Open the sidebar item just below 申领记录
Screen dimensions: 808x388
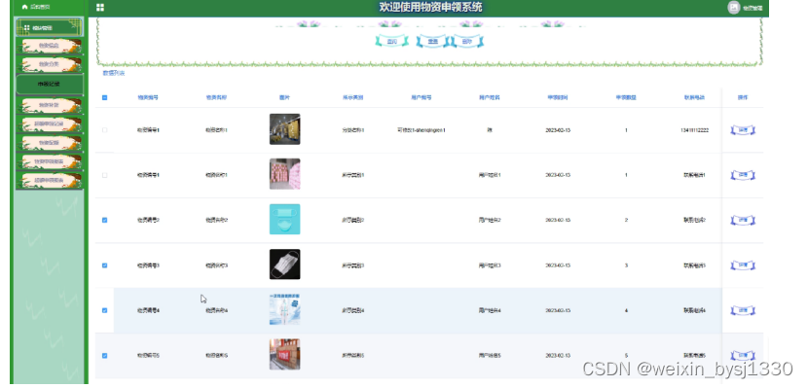click(50, 105)
